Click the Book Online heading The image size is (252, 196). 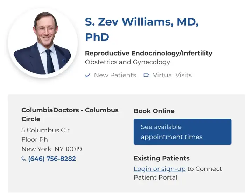[154, 111]
